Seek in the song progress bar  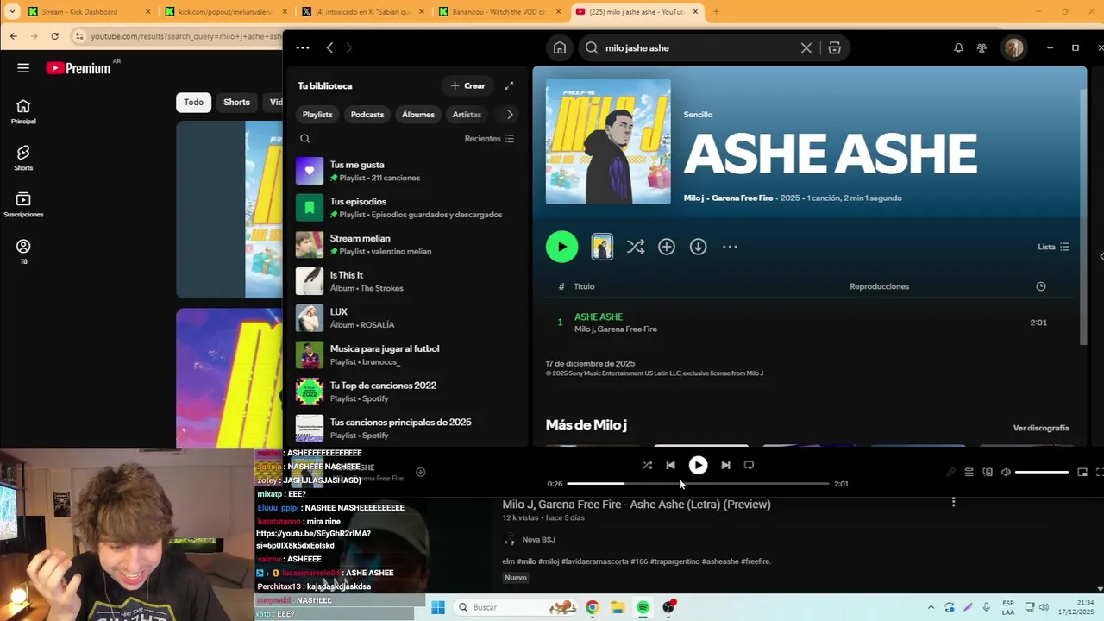tap(698, 484)
